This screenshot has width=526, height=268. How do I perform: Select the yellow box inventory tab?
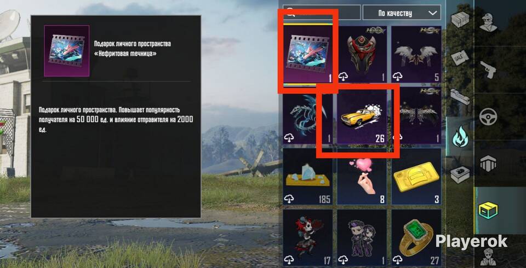488,211
